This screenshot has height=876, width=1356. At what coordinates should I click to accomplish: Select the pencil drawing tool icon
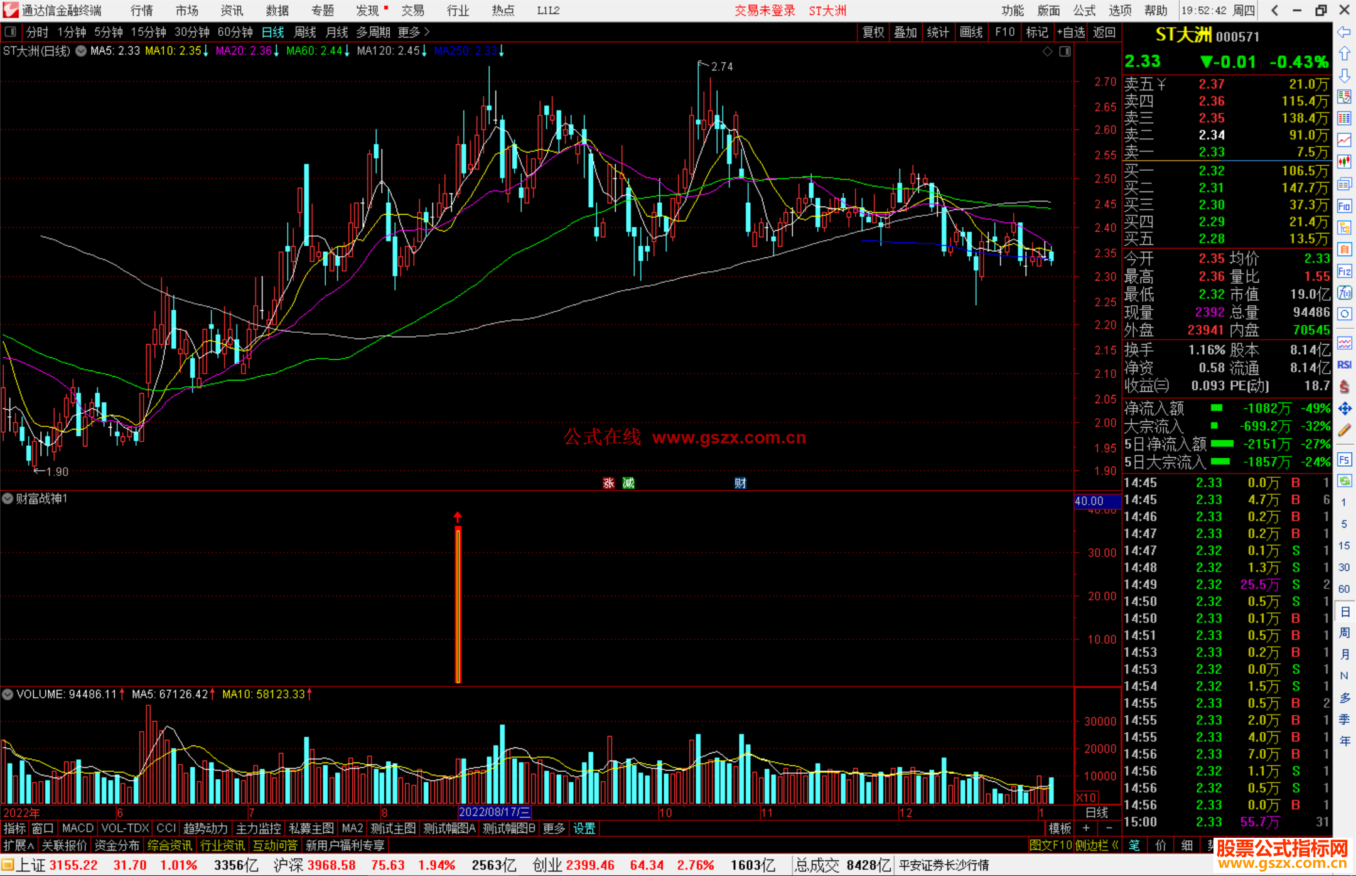pos(1344,430)
